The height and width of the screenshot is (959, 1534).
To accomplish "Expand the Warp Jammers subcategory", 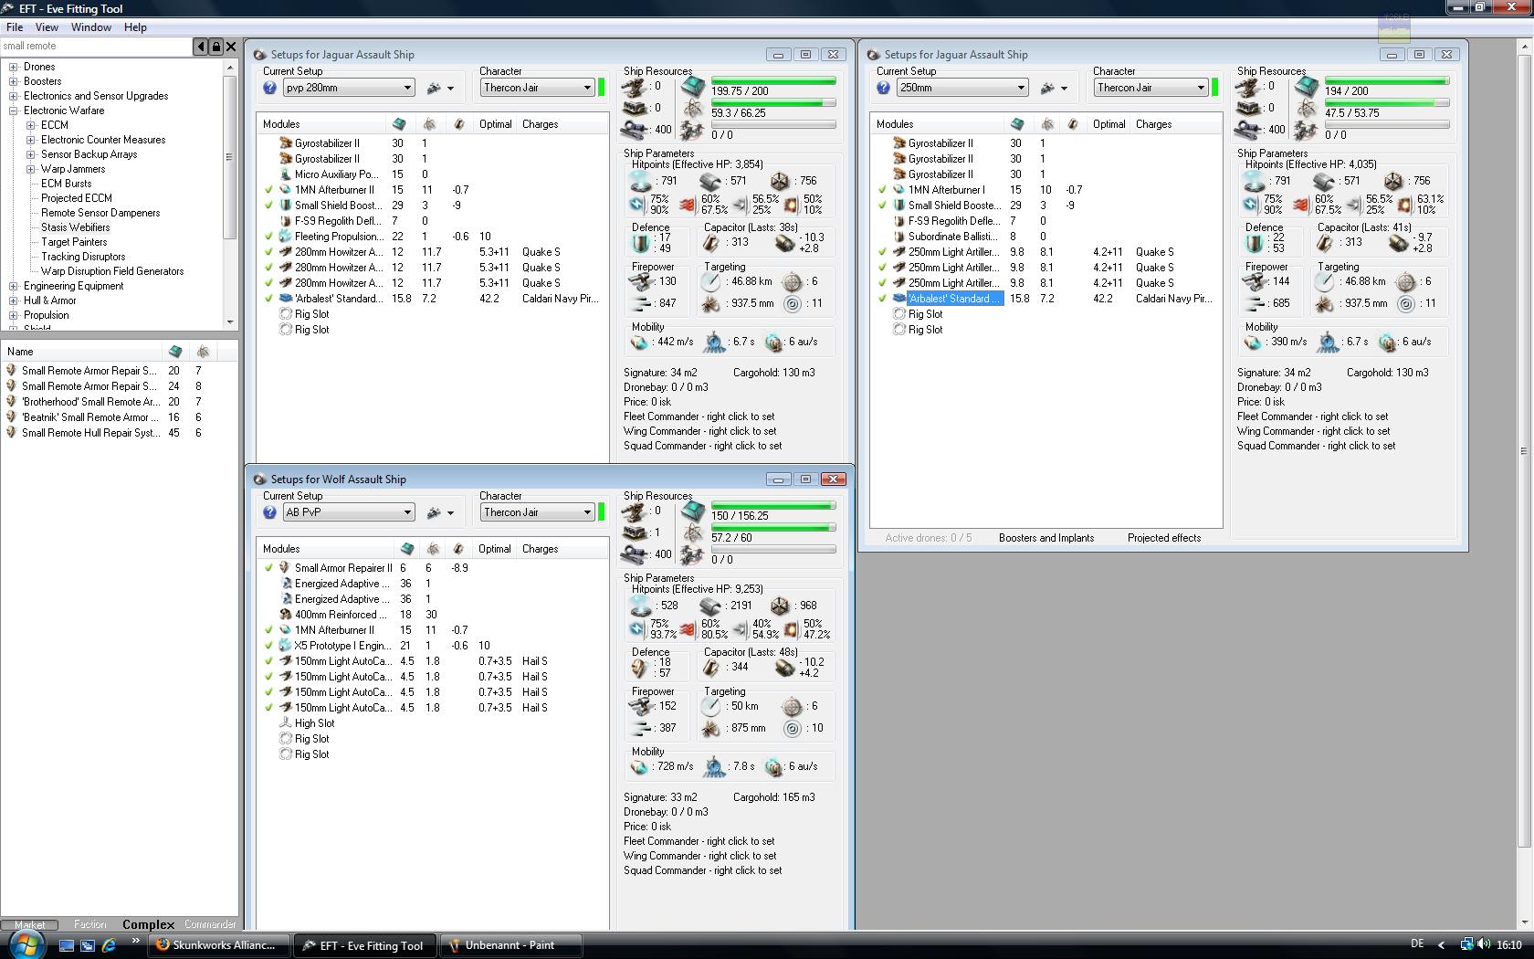I will point(31,169).
